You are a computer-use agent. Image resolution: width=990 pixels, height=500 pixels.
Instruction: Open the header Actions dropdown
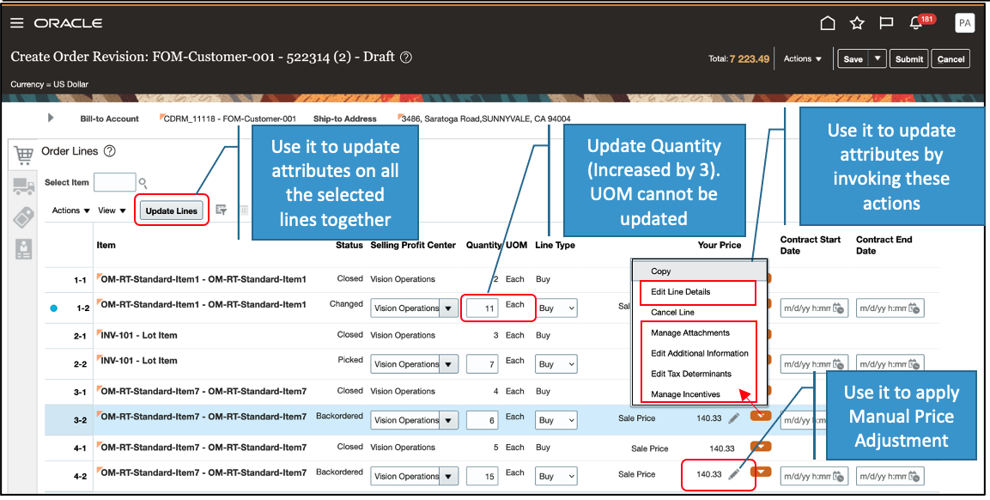click(x=803, y=58)
